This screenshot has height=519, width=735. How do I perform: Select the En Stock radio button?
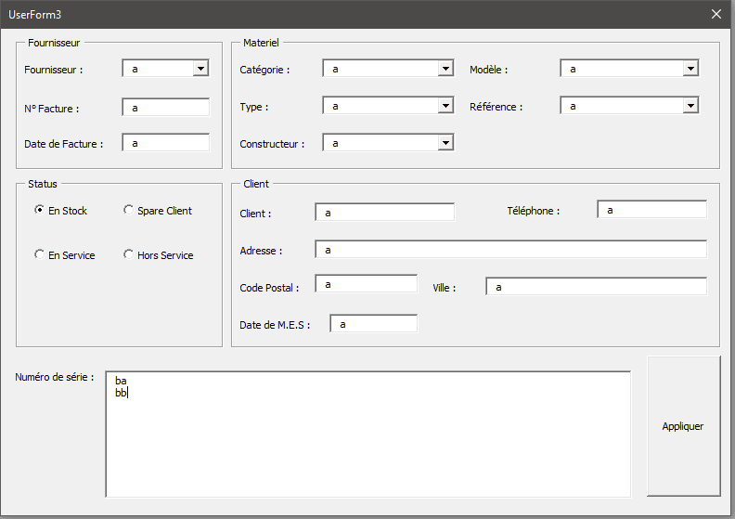click(39, 211)
